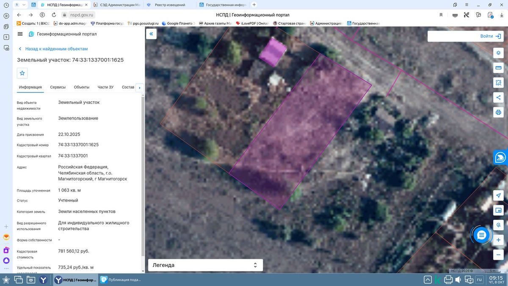The width and height of the screenshot is (508, 286).
Task: Add the land plot to favorites
Action: click(x=22, y=73)
